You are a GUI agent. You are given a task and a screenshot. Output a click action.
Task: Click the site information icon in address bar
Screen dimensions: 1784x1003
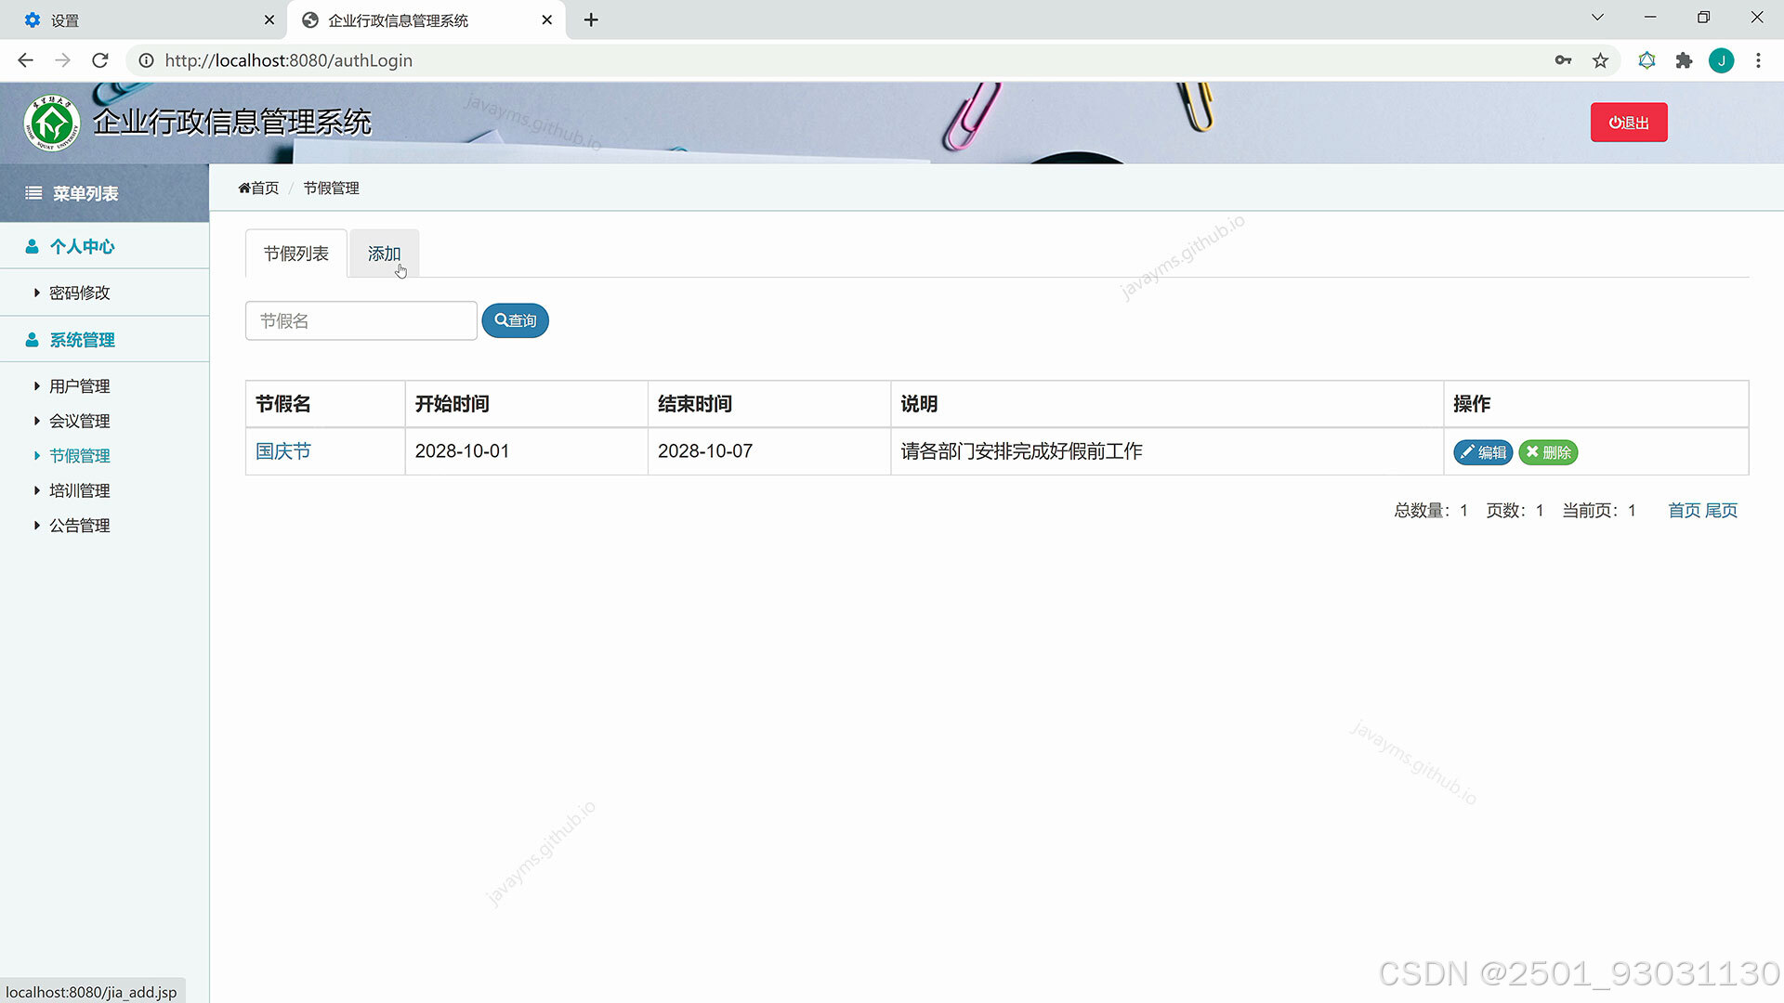[146, 60]
